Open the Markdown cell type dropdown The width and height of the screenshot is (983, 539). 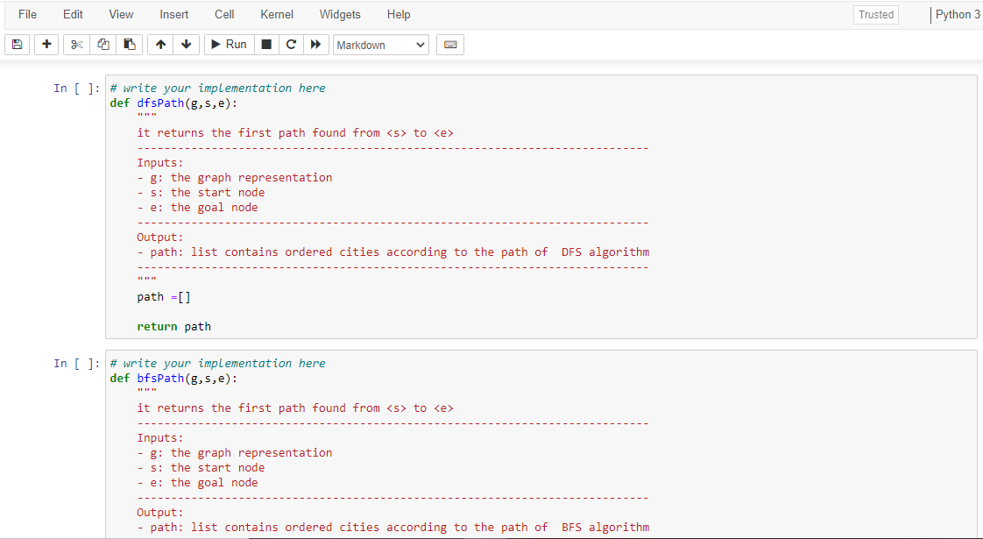coord(380,44)
